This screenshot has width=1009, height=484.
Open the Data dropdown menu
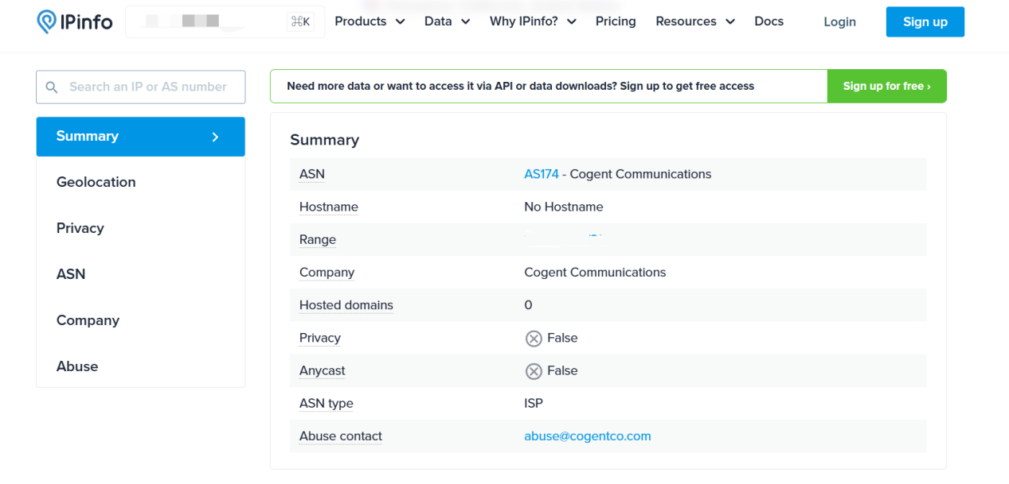(447, 21)
